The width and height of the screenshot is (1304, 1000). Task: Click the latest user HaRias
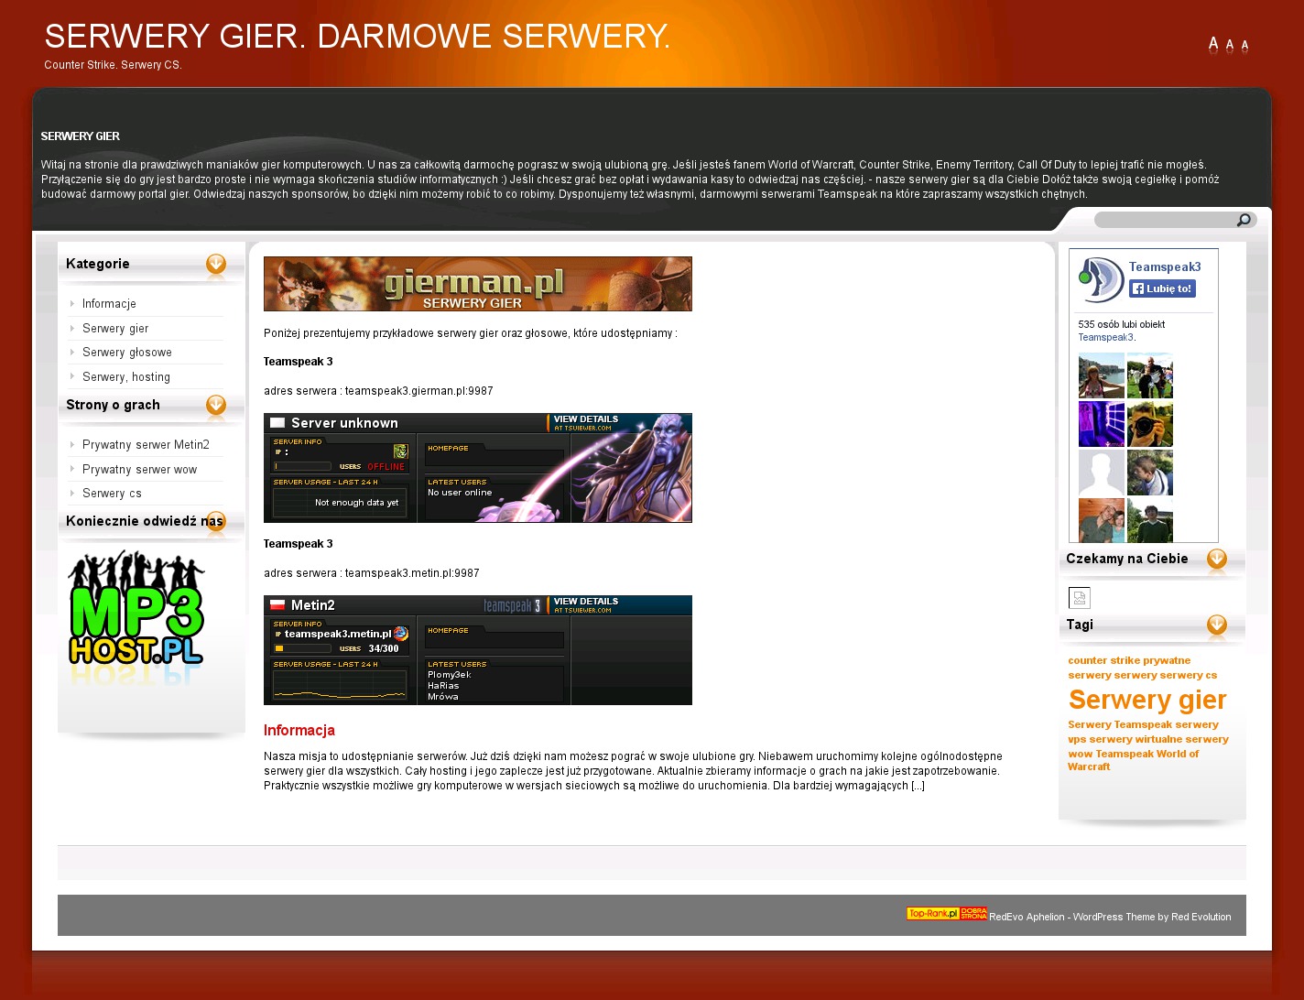(443, 686)
